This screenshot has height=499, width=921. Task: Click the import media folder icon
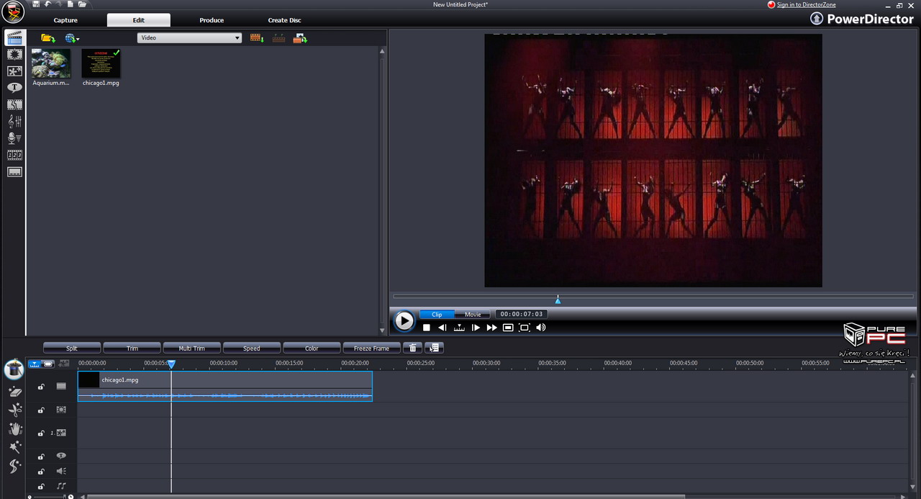tap(48, 38)
